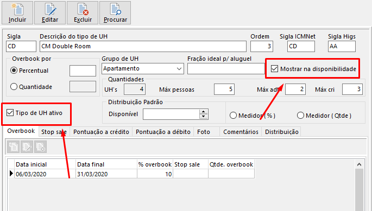Click the Qtde. overbook column header

point(231,164)
